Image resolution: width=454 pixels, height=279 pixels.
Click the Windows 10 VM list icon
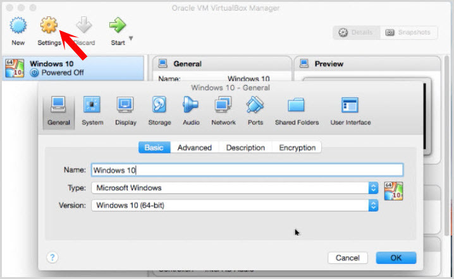click(x=15, y=68)
